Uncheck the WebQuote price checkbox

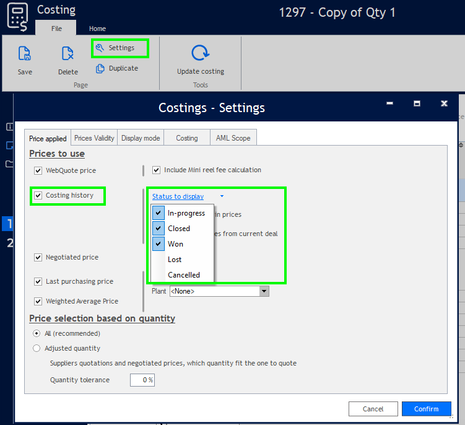pos(38,170)
